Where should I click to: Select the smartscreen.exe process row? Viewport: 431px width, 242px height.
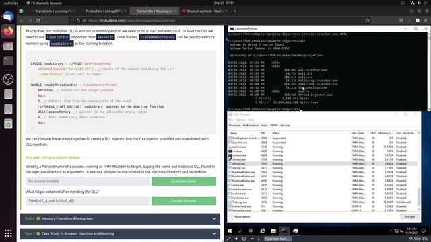[323, 190]
